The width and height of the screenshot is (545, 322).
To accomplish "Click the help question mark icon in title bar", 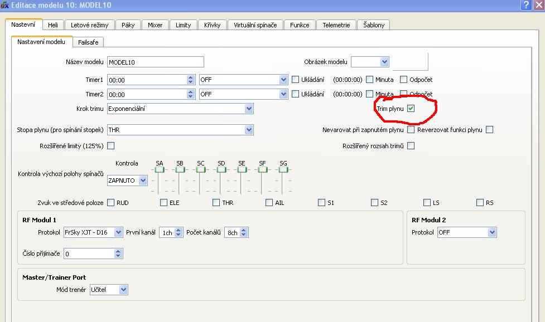I will (x=525, y=5).
